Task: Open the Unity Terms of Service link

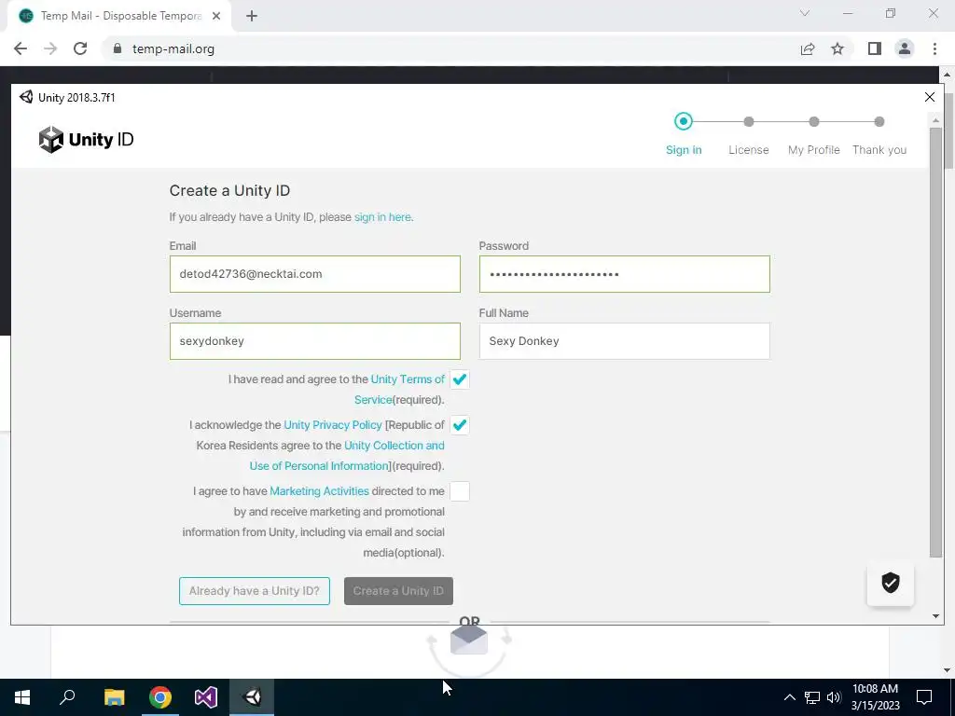Action: click(399, 389)
